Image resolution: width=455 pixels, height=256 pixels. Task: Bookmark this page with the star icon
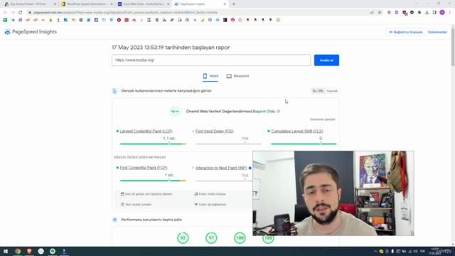point(380,13)
